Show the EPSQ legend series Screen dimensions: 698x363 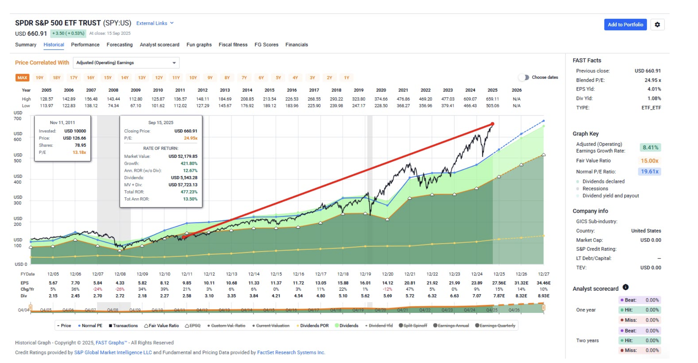click(x=193, y=326)
